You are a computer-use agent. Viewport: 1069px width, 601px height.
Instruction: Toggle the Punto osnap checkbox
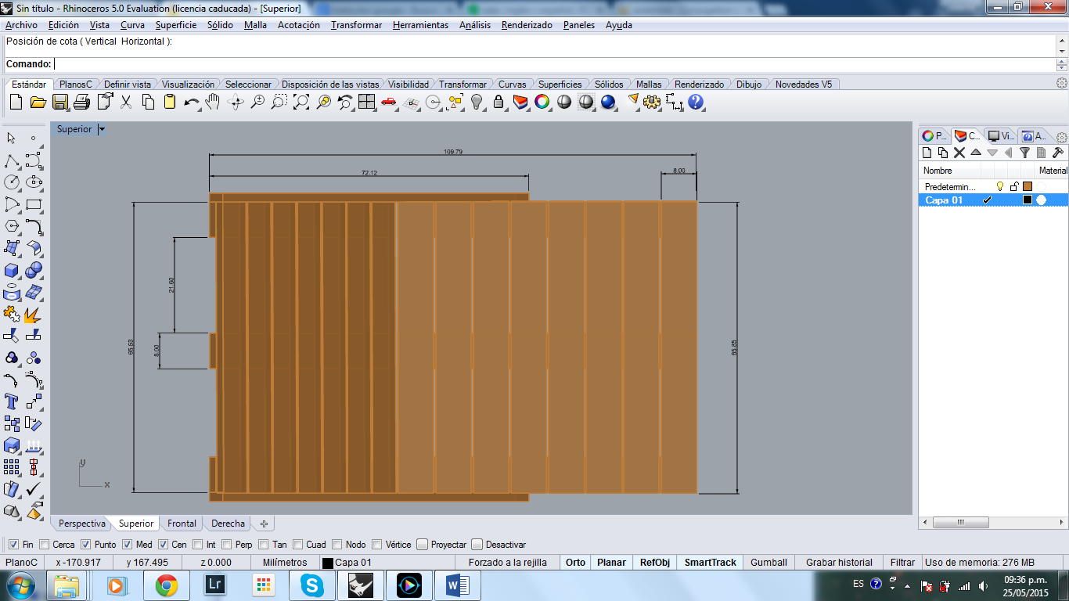pos(86,545)
